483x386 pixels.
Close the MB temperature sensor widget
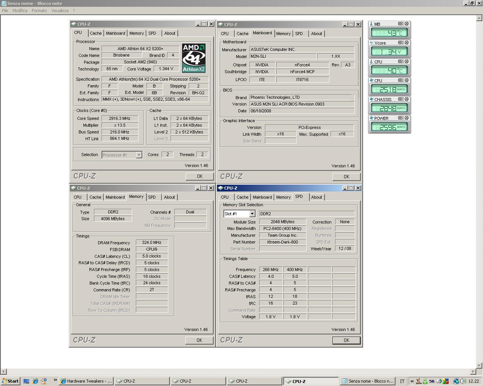click(x=407, y=24)
